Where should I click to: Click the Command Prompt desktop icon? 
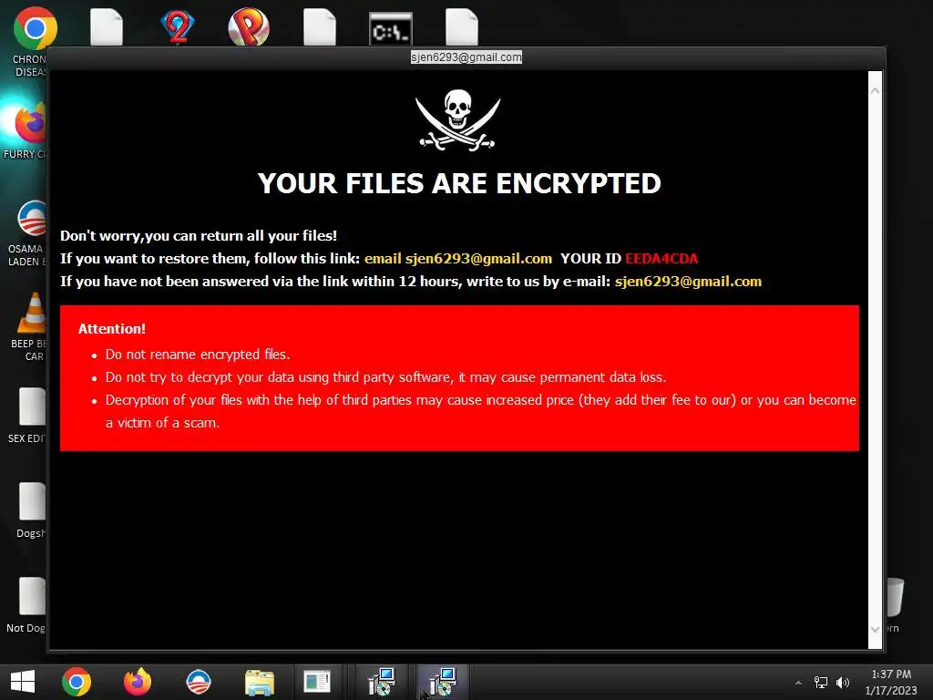pyautogui.click(x=390, y=28)
